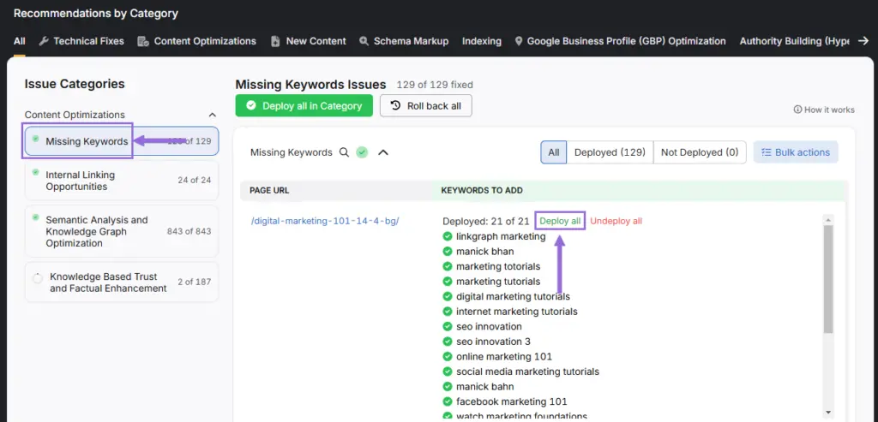
Task: Select the All recommendations tab
Action: point(20,41)
